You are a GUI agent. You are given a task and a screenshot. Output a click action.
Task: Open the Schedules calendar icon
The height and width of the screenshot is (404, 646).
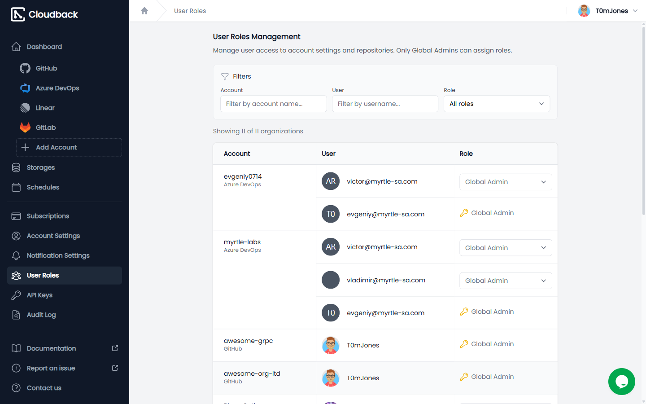point(16,187)
